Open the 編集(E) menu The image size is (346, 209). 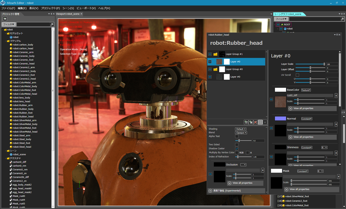click(22, 8)
